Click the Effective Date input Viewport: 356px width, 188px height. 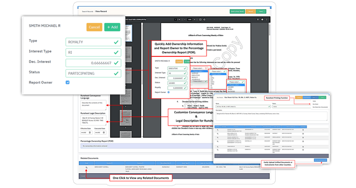tap(86, 133)
